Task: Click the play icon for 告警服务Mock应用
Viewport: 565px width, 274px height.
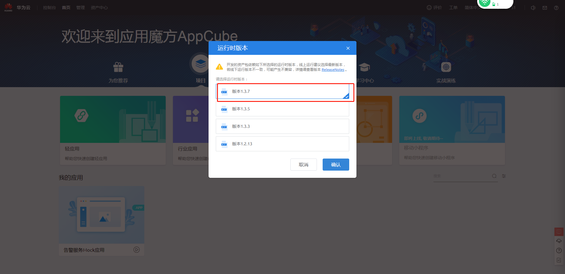Action: point(137,250)
